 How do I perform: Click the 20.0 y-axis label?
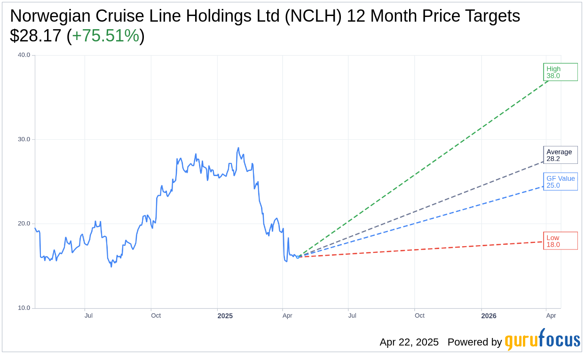[24, 224]
